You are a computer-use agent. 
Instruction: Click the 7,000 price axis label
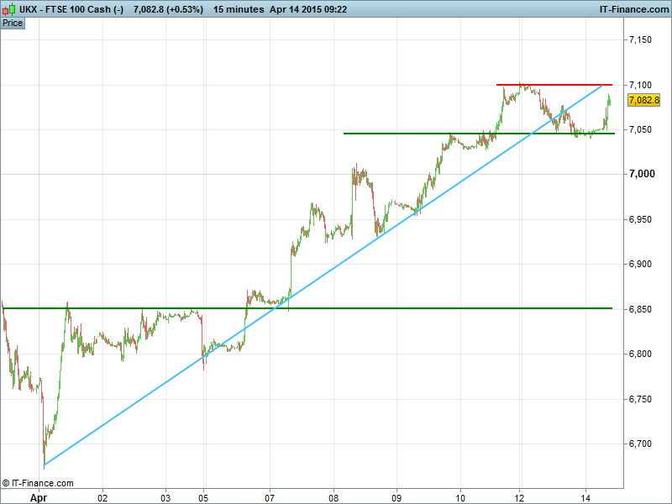[641, 174]
